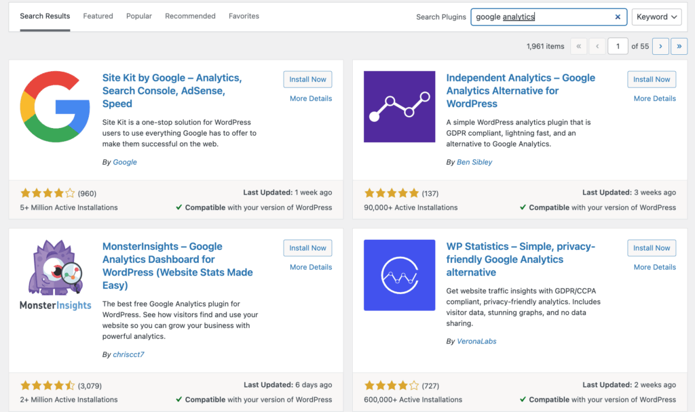Click the Independent Analytics GDPR compliant description

[x=519, y=133]
